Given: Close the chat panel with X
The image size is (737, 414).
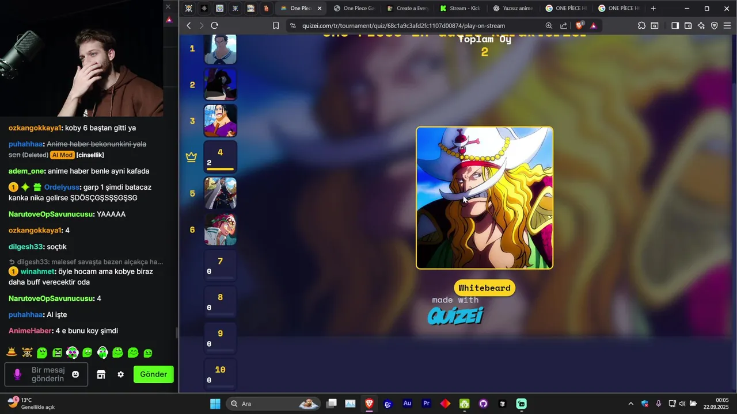Looking at the screenshot, I should pos(168,7).
